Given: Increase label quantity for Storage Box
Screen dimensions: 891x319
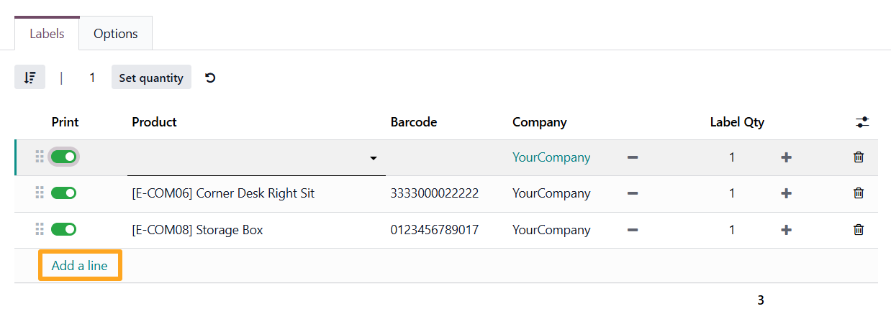Looking at the screenshot, I should point(786,230).
